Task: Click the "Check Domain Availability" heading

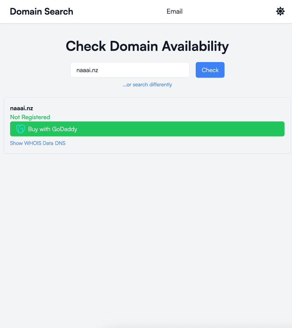Action: (147, 46)
